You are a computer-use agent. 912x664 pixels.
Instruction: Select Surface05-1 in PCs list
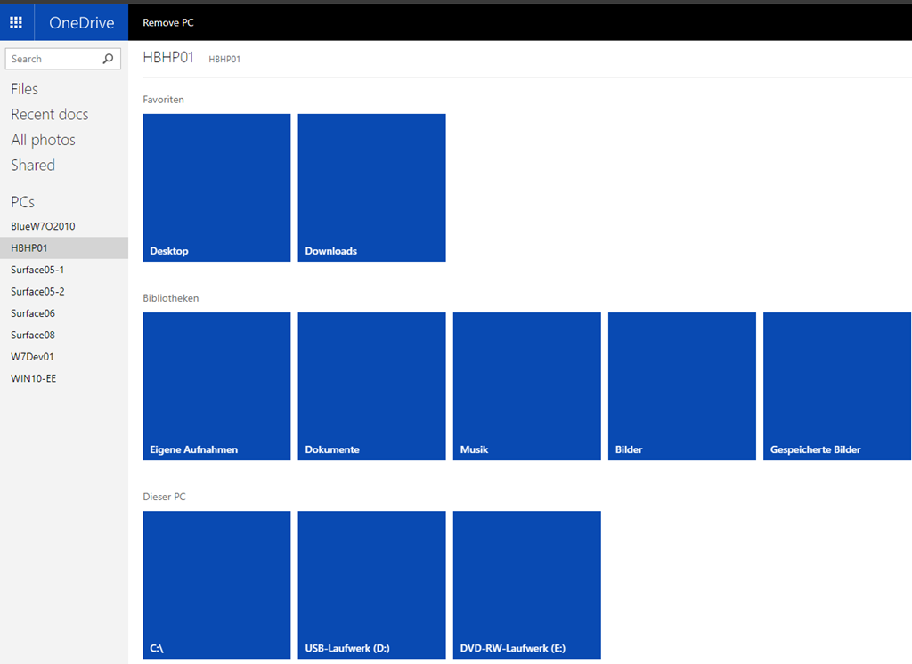point(37,270)
